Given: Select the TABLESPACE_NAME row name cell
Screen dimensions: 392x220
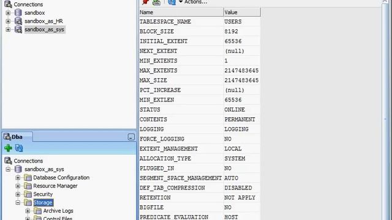Looking at the screenshot, I should click(x=181, y=22).
